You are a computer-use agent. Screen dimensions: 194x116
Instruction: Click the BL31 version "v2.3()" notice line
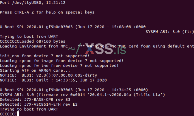[48, 75]
